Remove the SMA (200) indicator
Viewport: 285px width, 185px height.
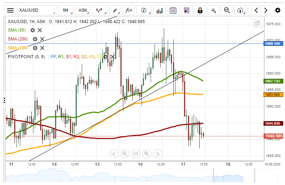[x=42, y=39]
